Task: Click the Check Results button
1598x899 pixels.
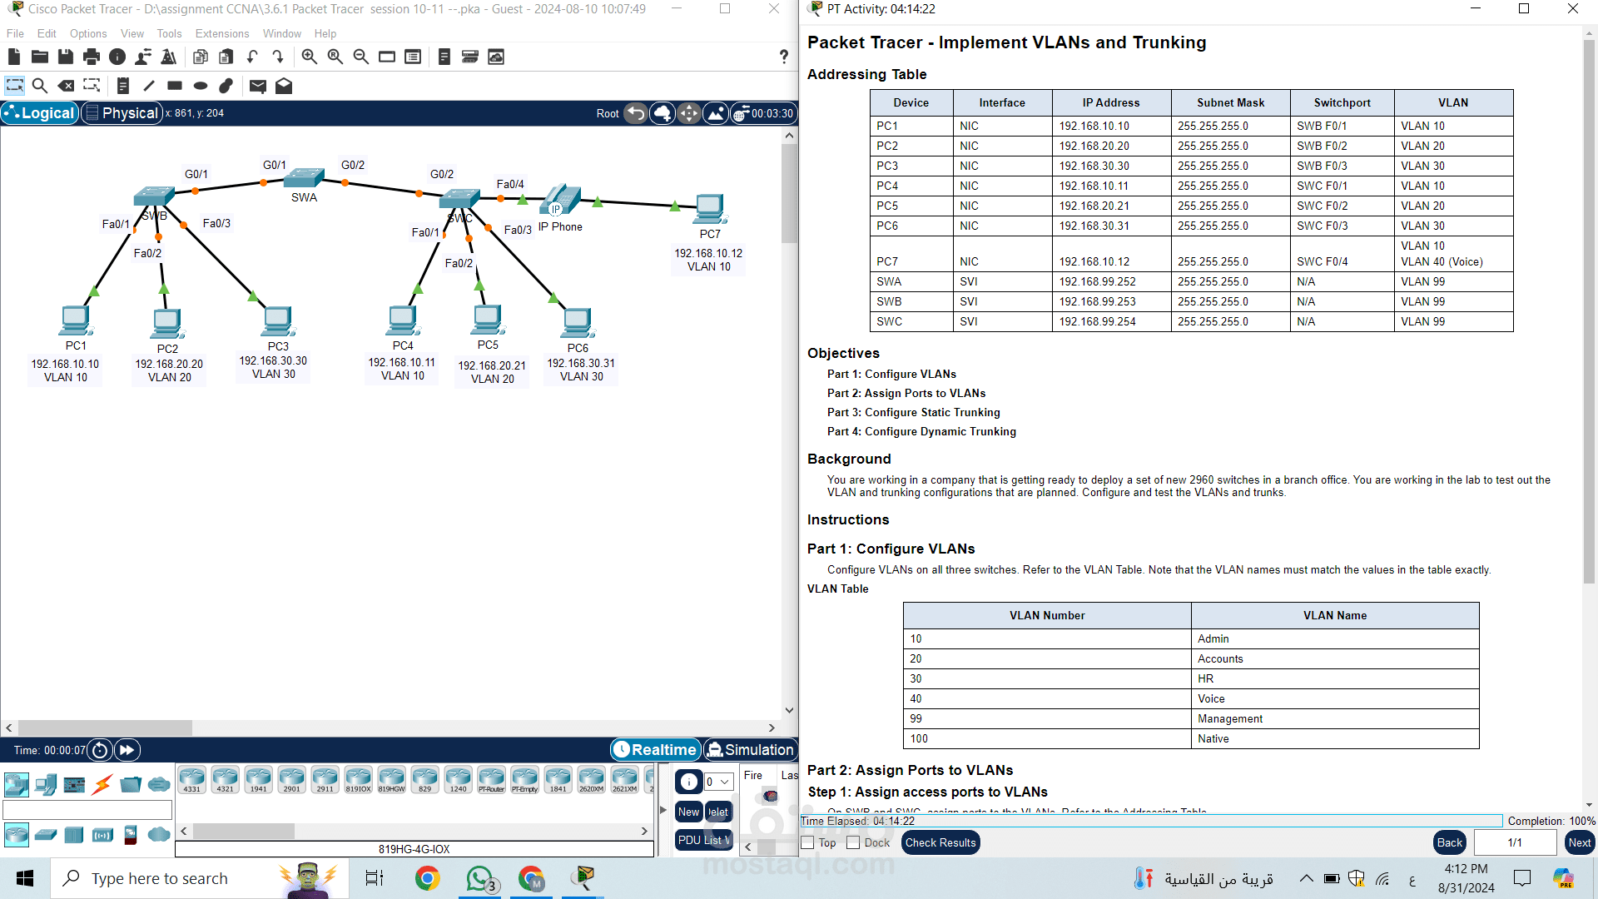Action: (x=940, y=842)
